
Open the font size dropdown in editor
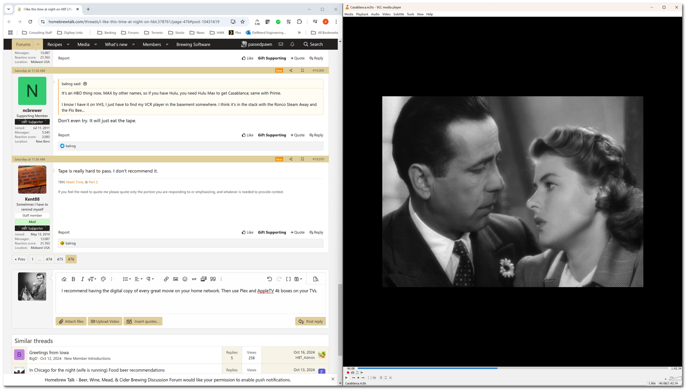(92, 279)
